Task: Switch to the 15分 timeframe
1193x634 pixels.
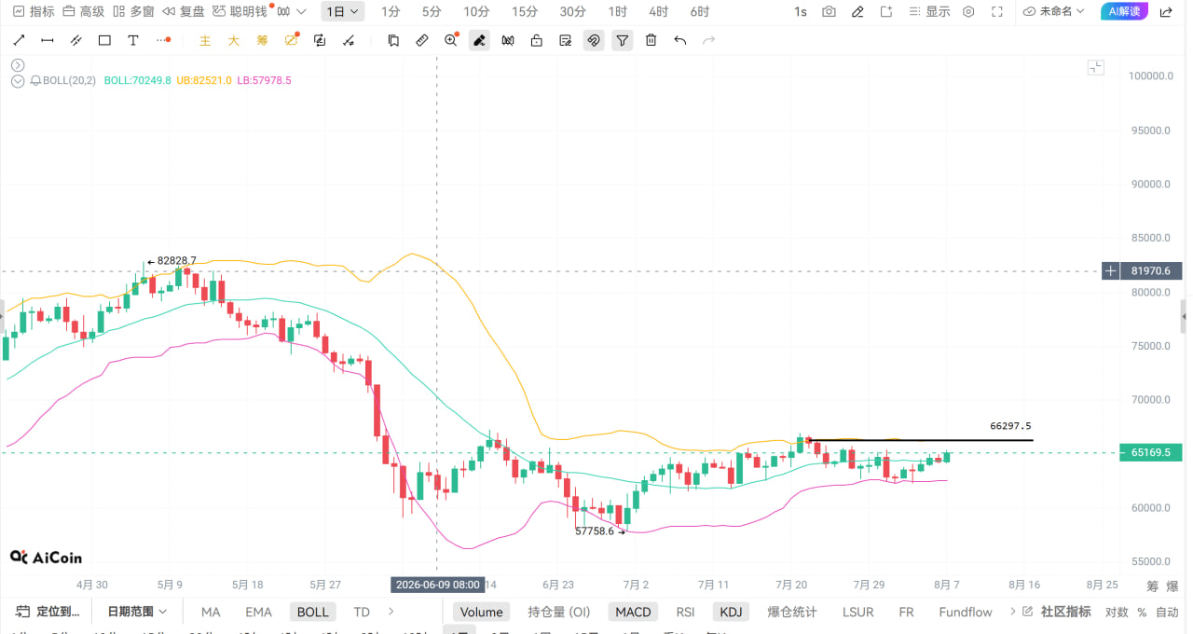Action: 525,11
